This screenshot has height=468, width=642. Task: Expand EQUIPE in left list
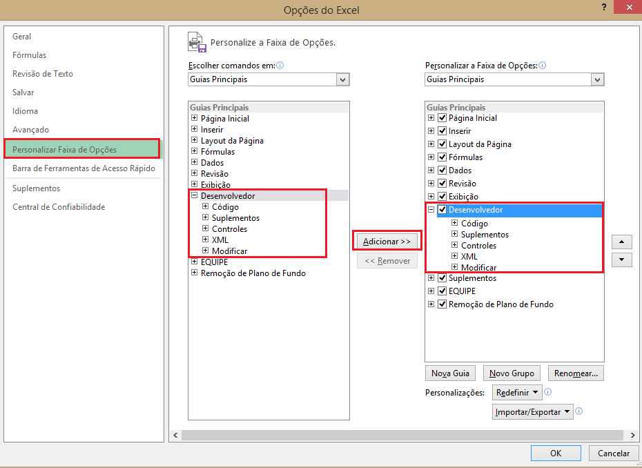tap(195, 262)
